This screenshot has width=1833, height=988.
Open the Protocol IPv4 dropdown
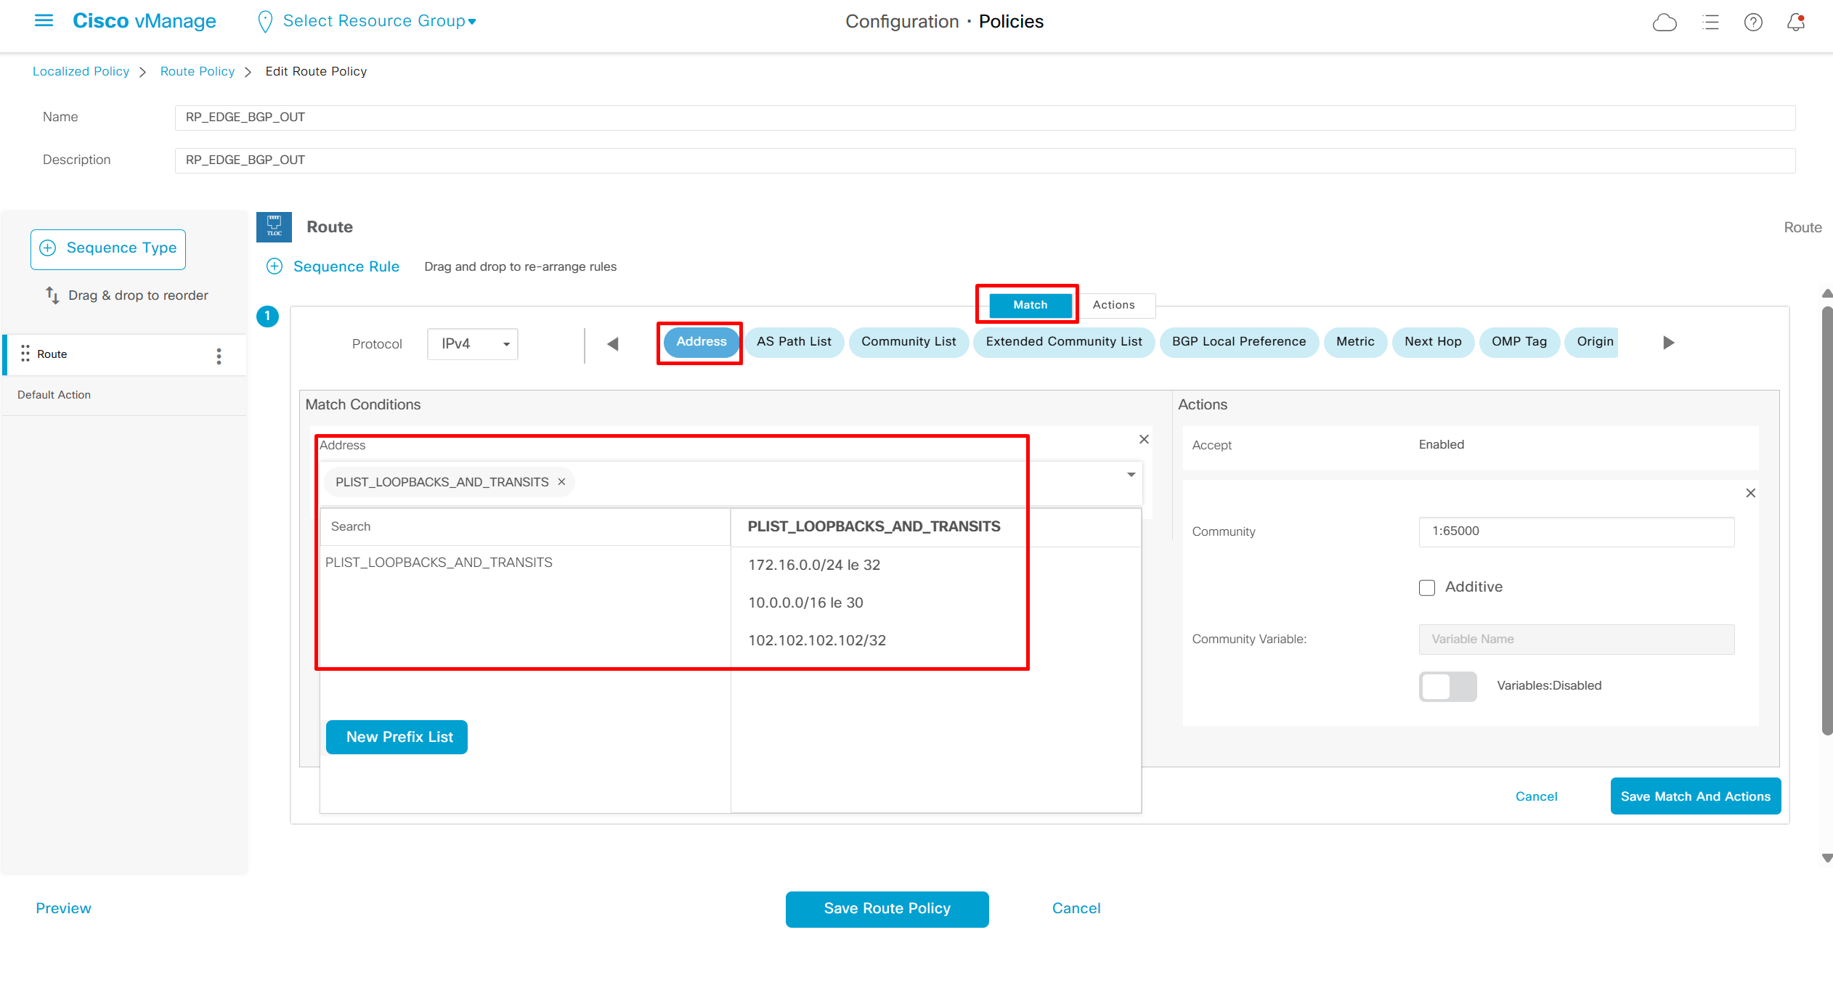pyautogui.click(x=473, y=344)
